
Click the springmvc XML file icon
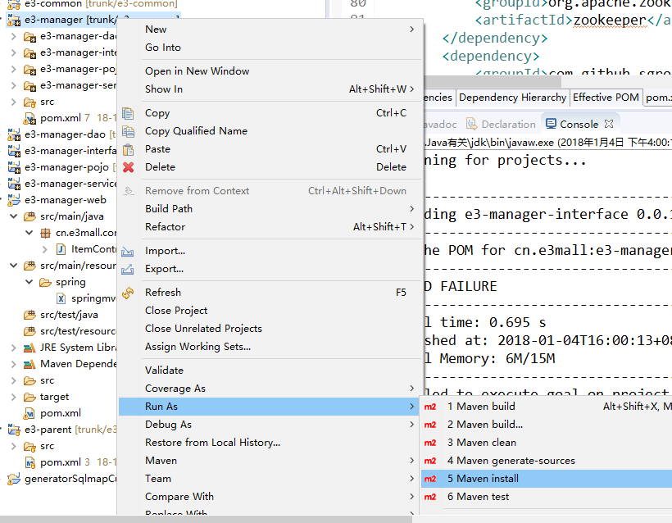[61, 298]
